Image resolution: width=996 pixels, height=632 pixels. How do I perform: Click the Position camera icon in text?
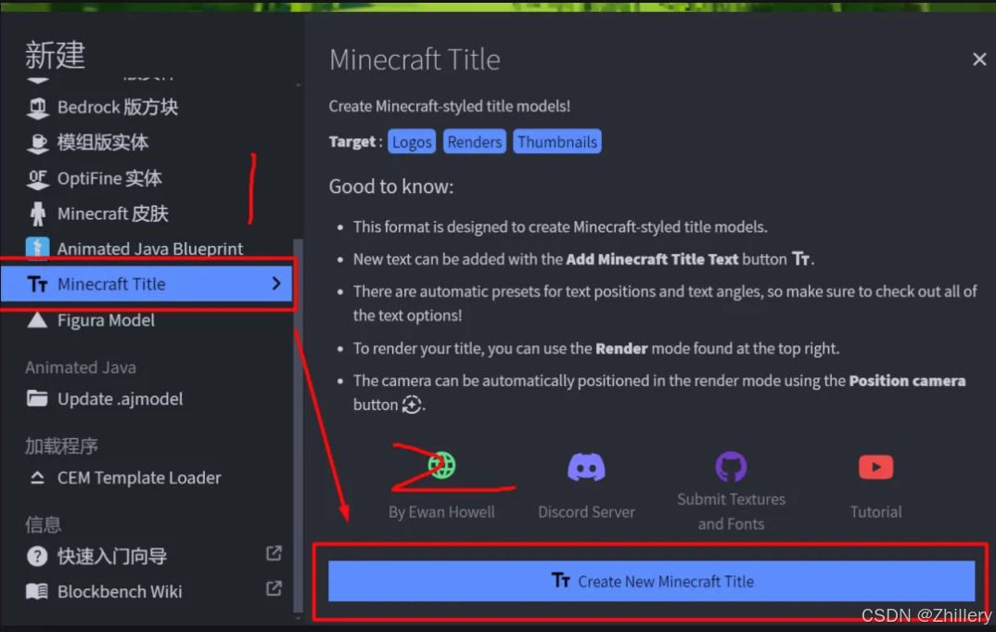click(413, 405)
